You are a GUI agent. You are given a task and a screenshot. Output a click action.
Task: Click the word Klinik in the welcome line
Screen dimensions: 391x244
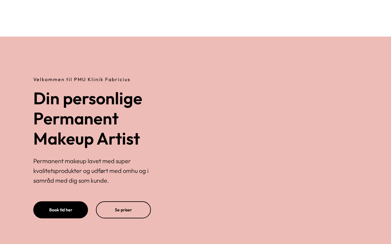click(x=95, y=80)
